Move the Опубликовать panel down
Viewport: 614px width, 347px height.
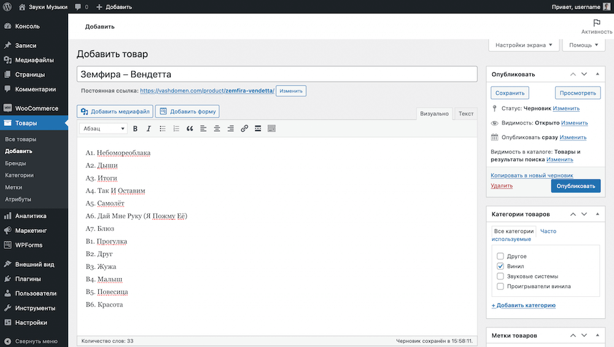(585, 74)
